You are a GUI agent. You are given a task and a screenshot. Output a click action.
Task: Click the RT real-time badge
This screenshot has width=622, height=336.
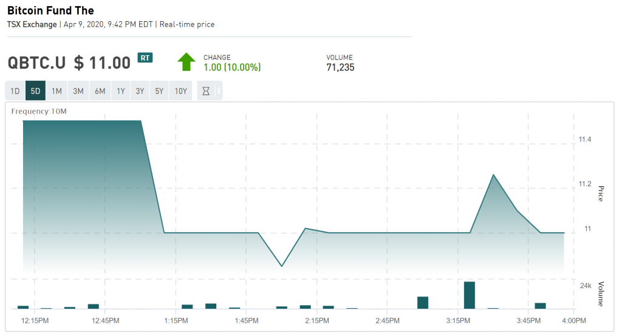pyautogui.click(x=145, y=58)
